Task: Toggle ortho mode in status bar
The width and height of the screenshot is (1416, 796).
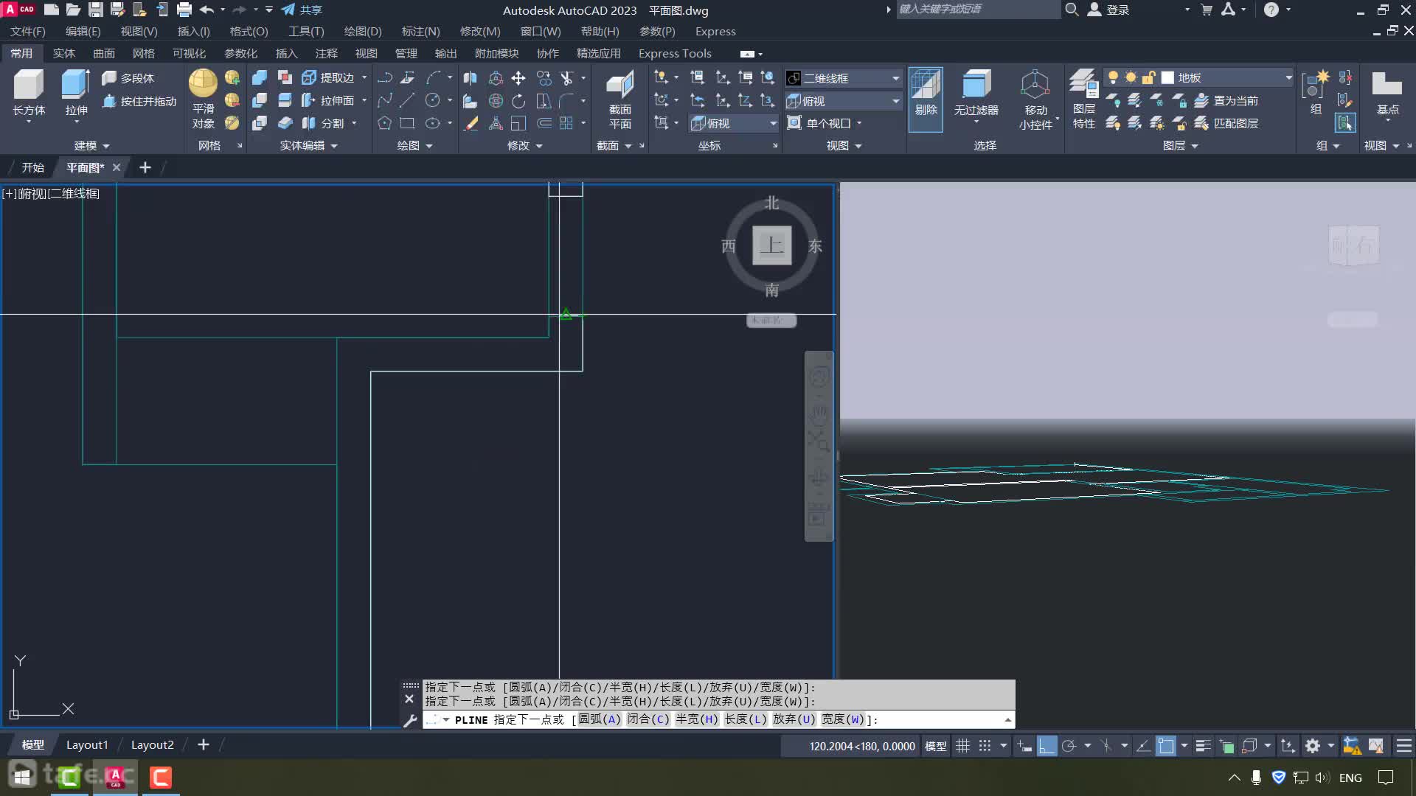Action: [x=1047, y=746]
